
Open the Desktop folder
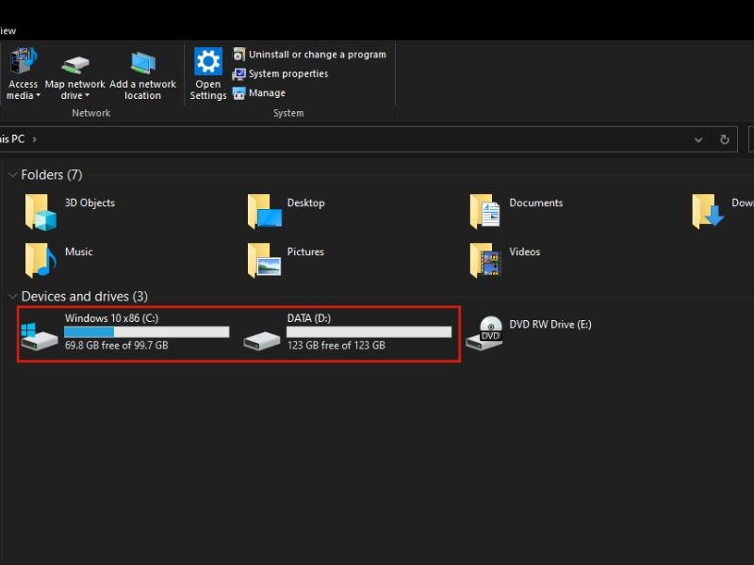306,202
